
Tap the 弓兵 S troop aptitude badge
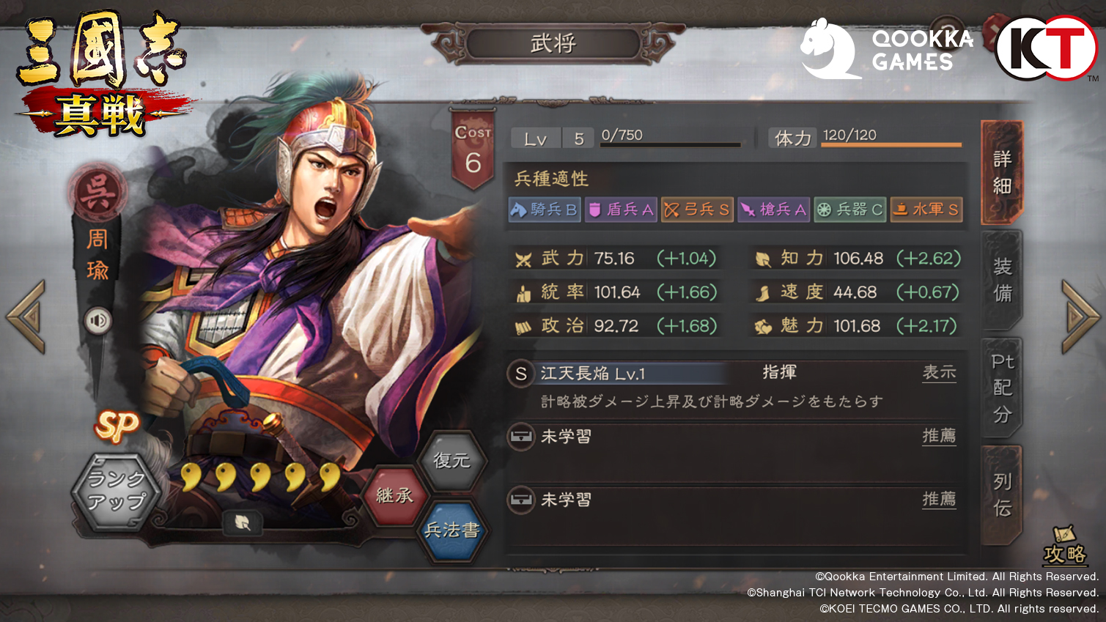coord(696,210)
